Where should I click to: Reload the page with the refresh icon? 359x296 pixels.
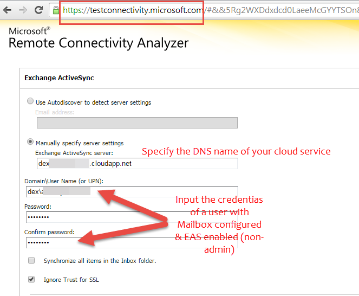[x=38, y=10]
